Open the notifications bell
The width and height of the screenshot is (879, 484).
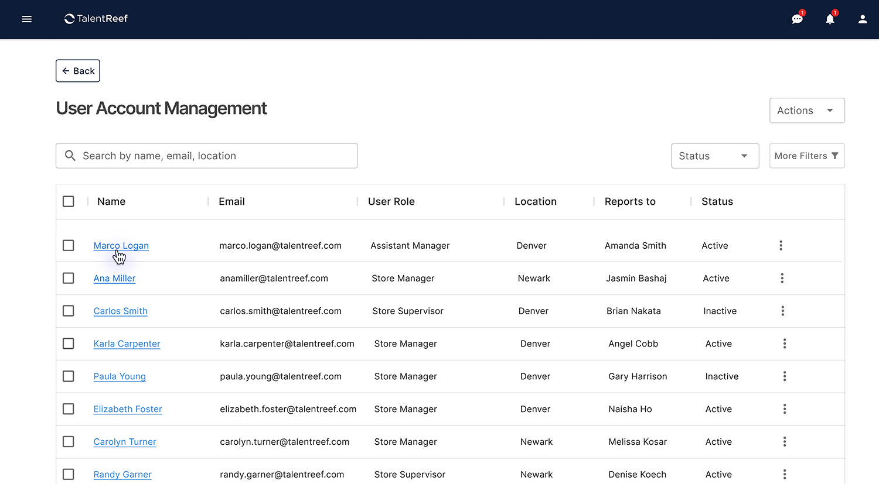tap(830, 19)
